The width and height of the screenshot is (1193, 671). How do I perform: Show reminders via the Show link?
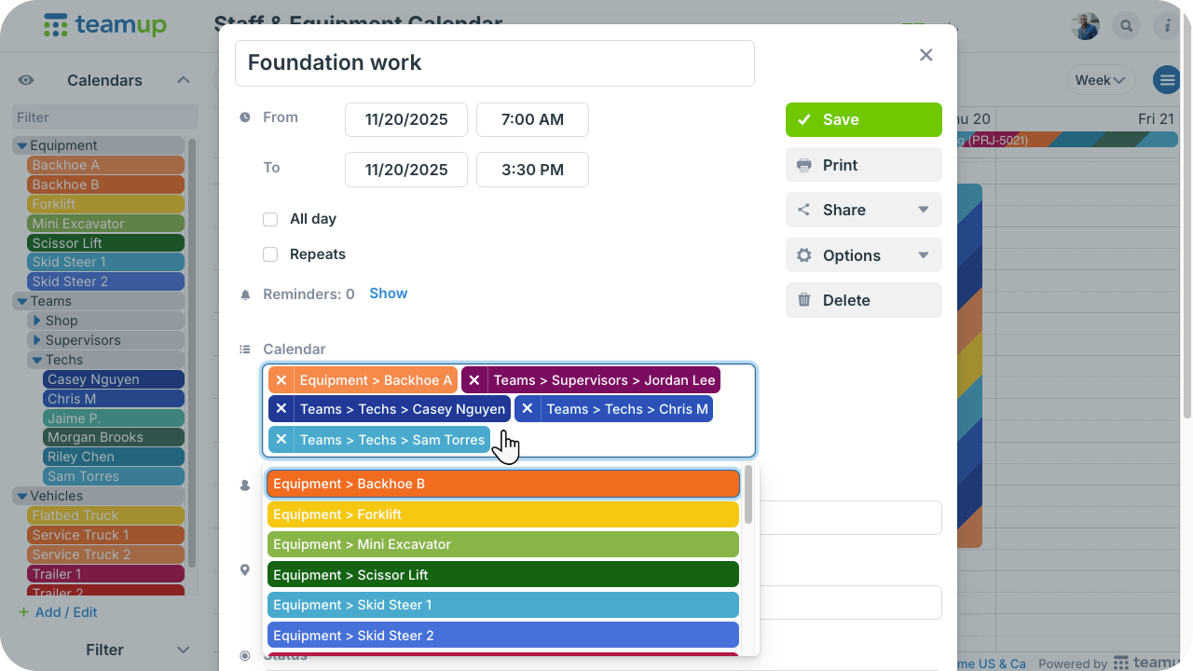[x=388, y=294]
